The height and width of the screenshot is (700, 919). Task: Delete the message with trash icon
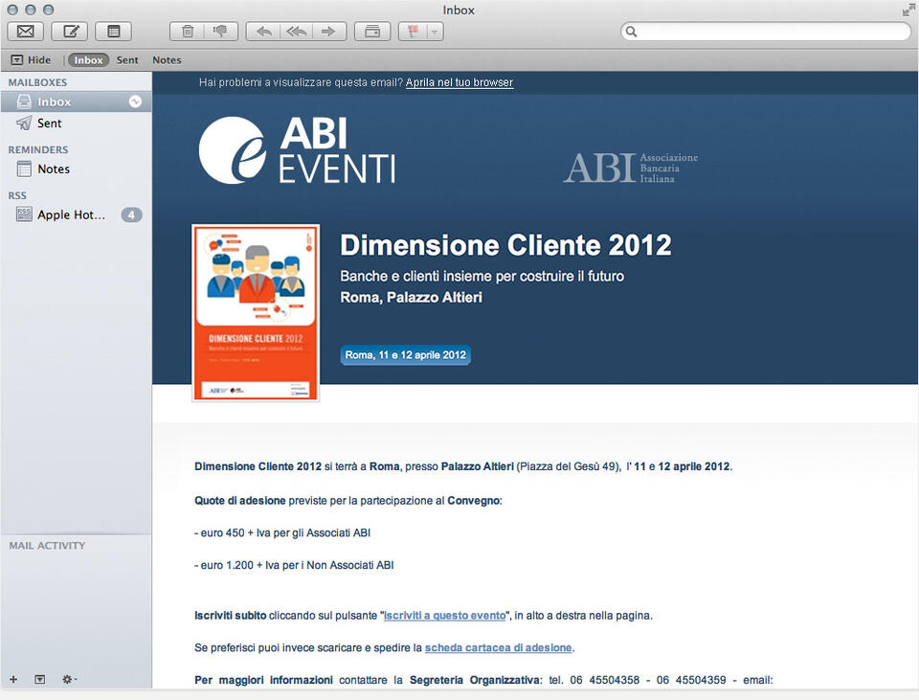coord(188,31)
